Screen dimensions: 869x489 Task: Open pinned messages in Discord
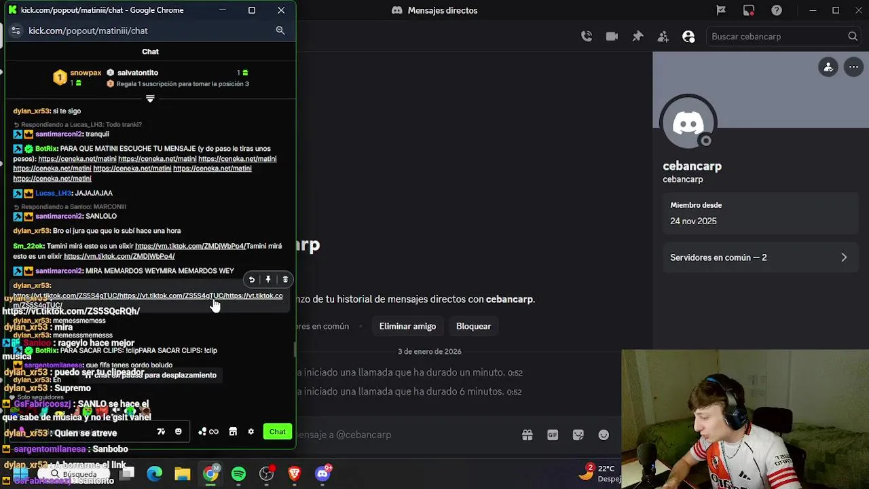637,37
